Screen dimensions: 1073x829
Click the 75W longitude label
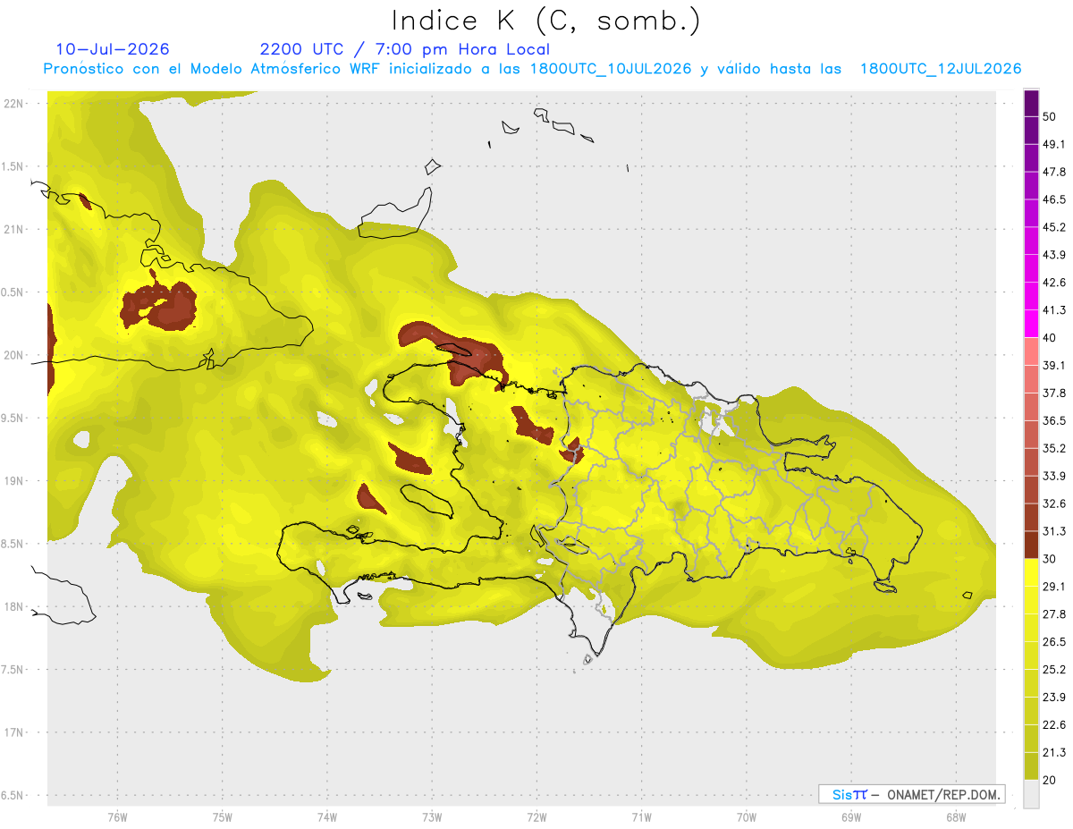pyautogui.click(x=222, y=816)
